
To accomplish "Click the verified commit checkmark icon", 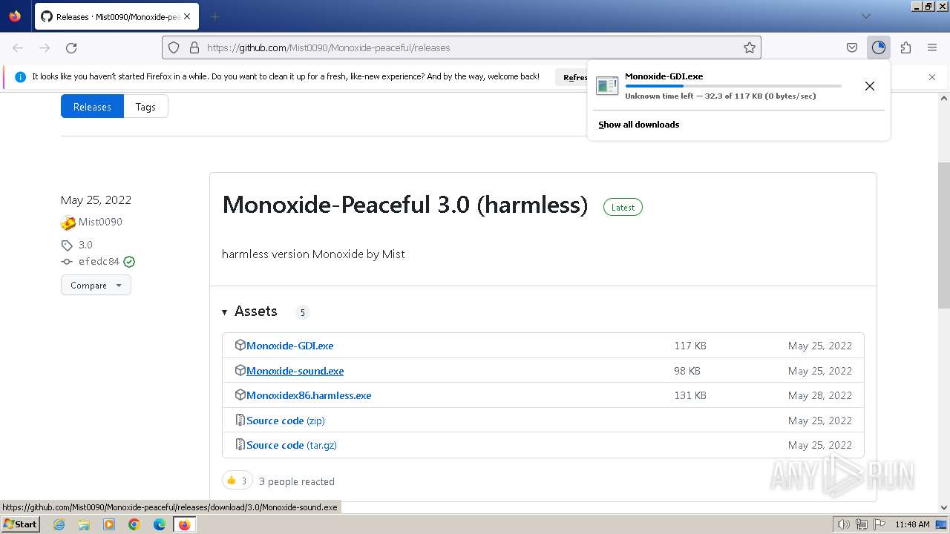I will 129,261.
